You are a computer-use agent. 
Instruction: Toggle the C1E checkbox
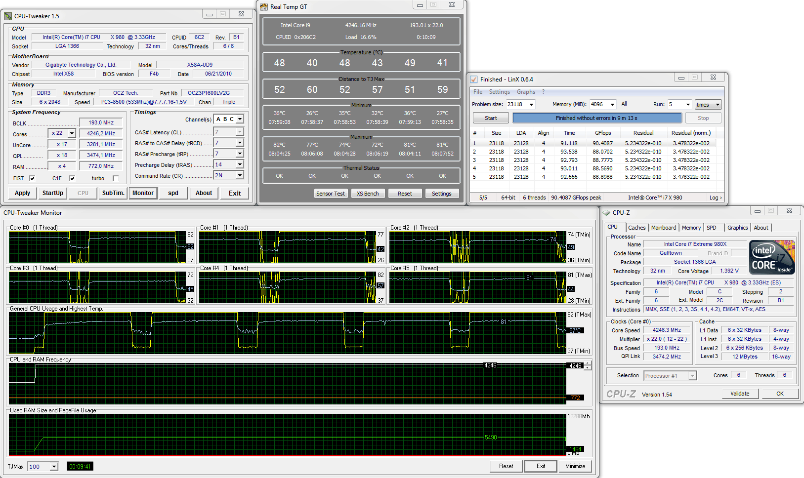[72, 178]
